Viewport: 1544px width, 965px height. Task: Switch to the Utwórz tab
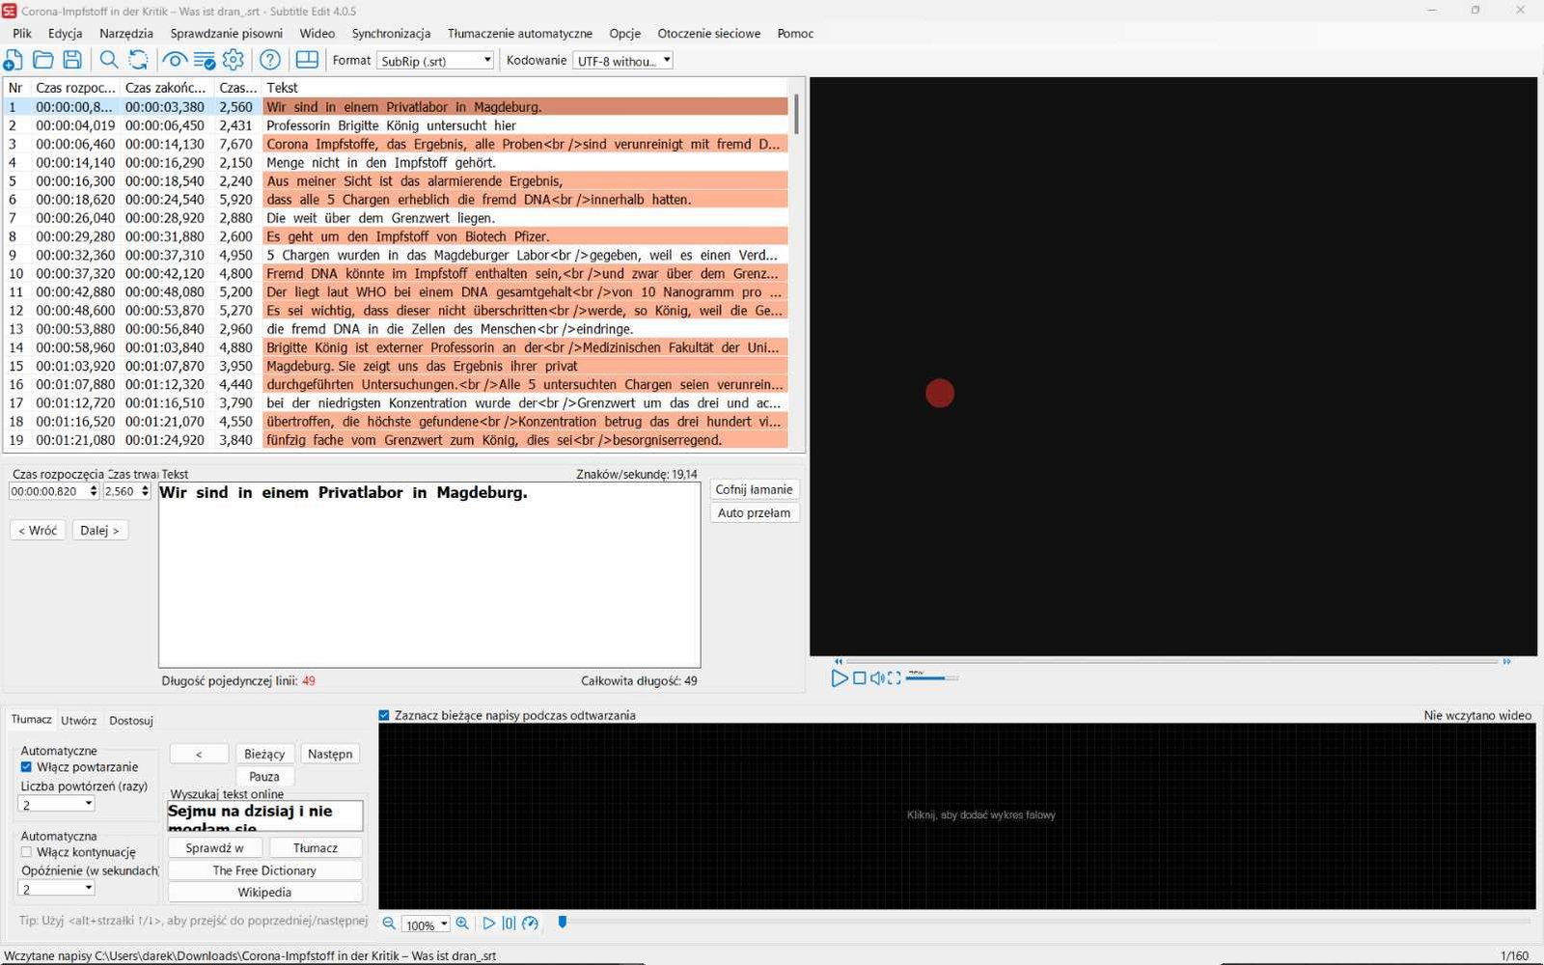(x=78, y=720)
